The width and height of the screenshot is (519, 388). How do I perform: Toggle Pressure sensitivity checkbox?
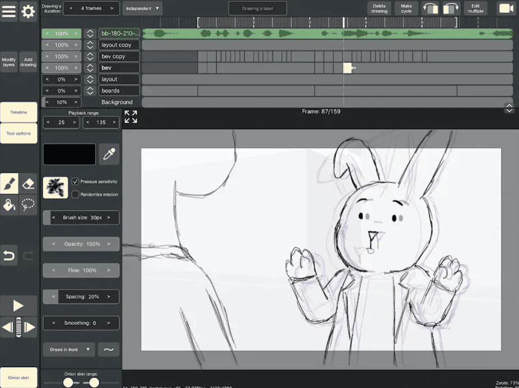point(75,182)
